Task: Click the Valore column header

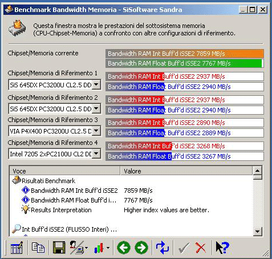Action: tap(186, 171)
